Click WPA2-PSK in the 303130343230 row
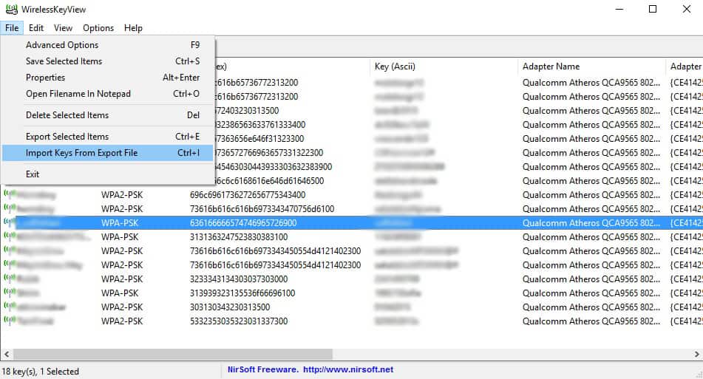This screenshot has height=379, width=703. click(x=122, y=307)
